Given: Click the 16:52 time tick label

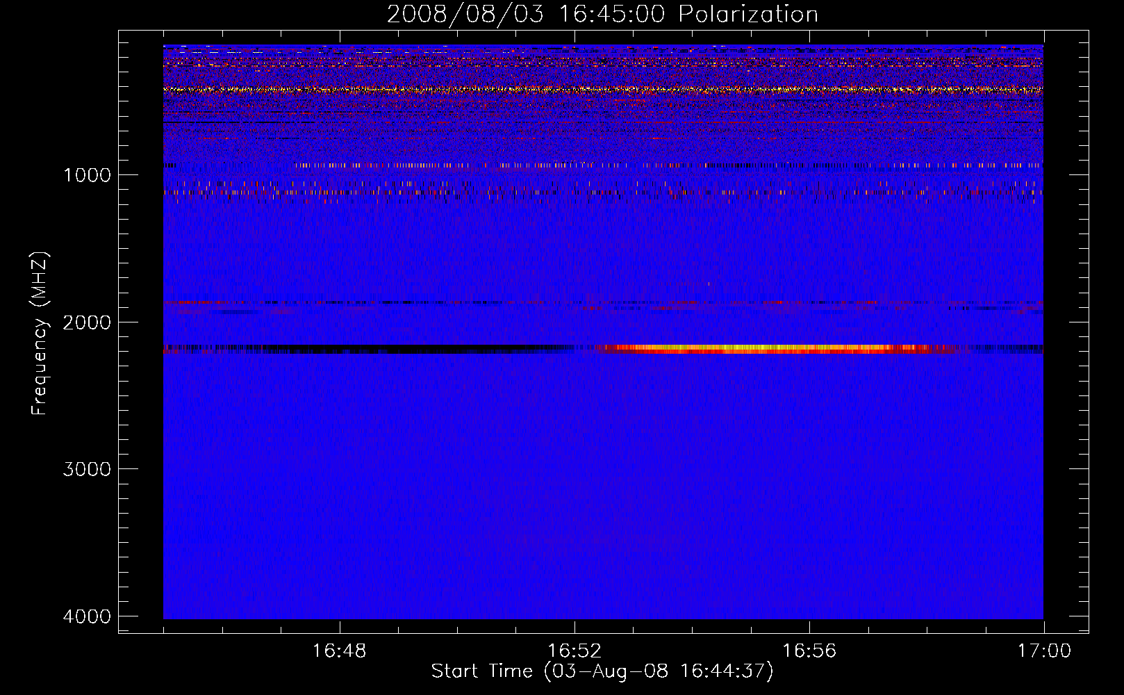Looking at the screenshot, I should 574,651.
